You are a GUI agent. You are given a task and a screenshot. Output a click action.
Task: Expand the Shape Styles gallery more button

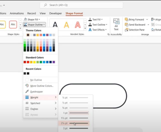tap(20, 28)
